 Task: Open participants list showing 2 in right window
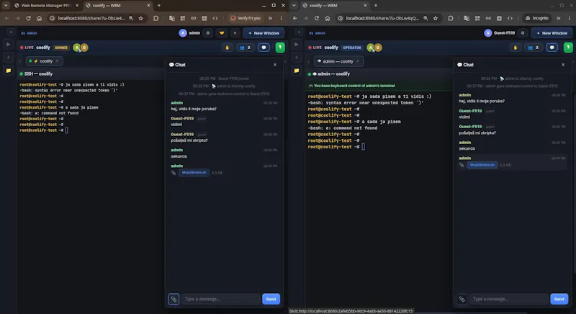tap(533, 48)
